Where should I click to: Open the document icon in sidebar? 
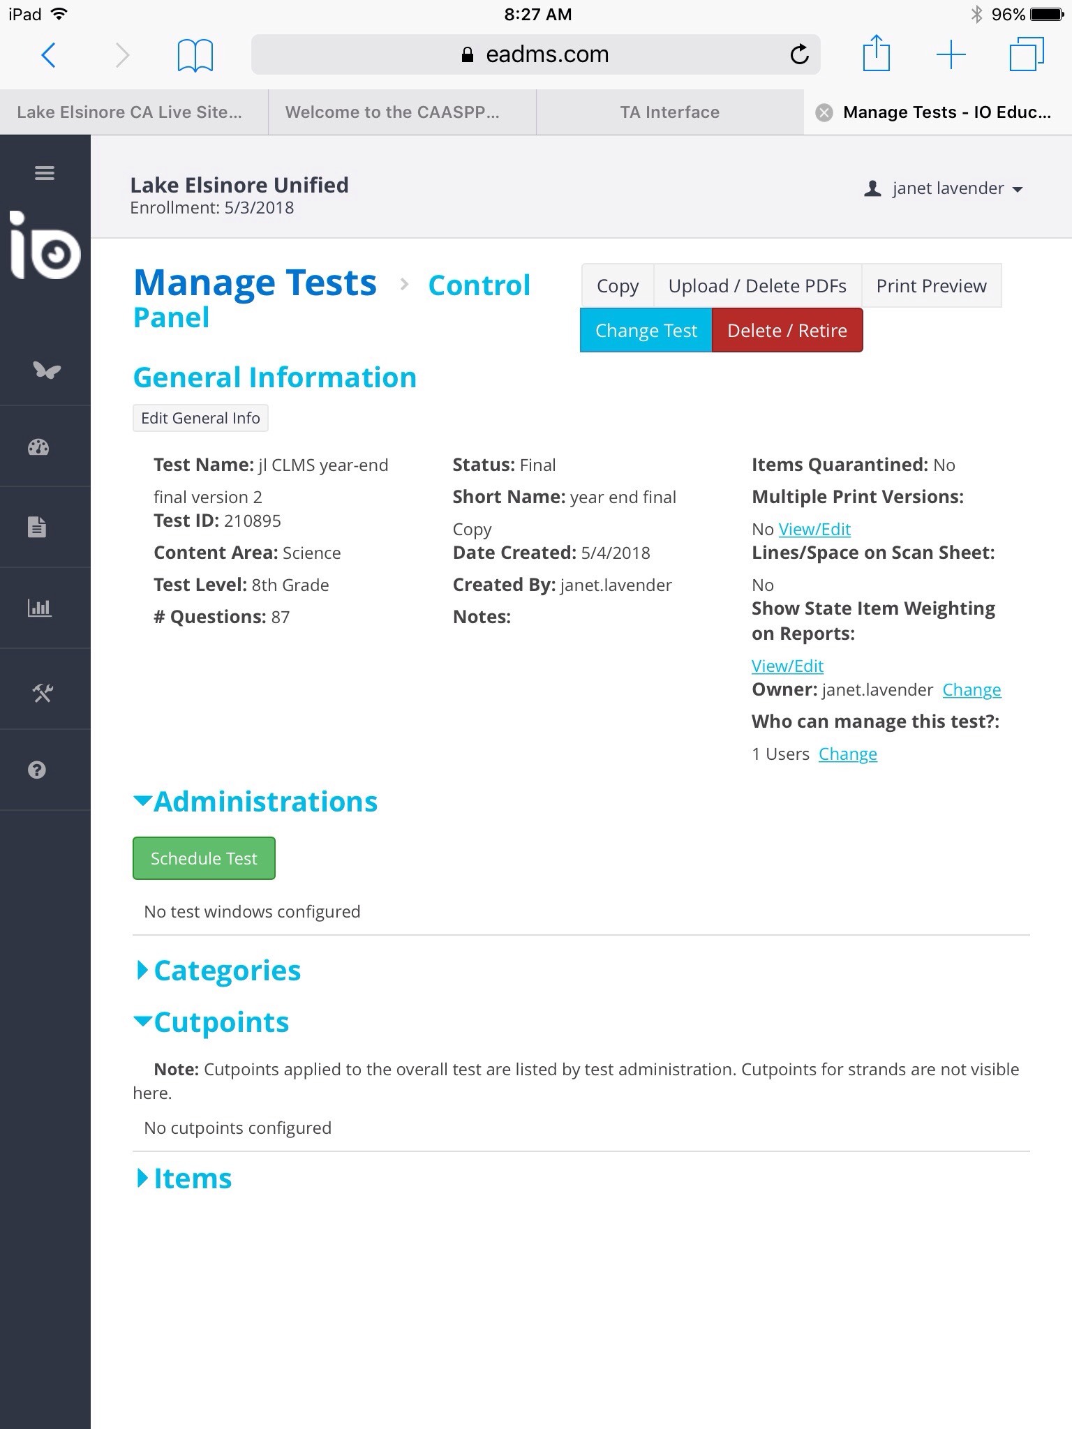point(38,528)
